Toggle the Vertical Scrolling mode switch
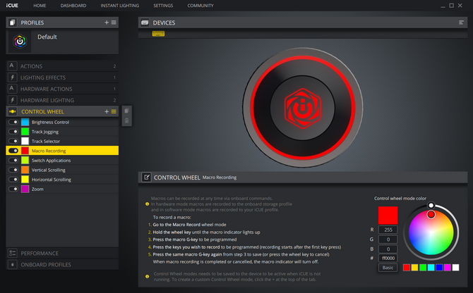Screen dimensions: 473x293 [x=13, y=170]
